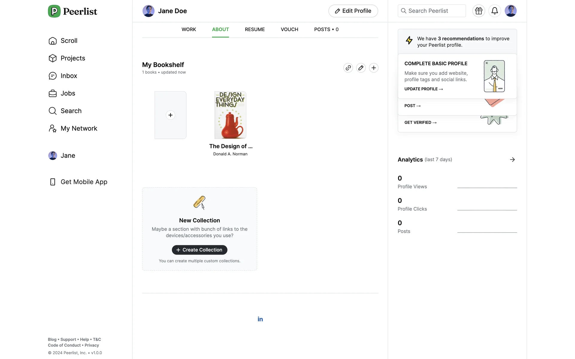Viewport: 575px width, 359px height.
Task: Click the Edit Profile button
Action: [353, 11]
